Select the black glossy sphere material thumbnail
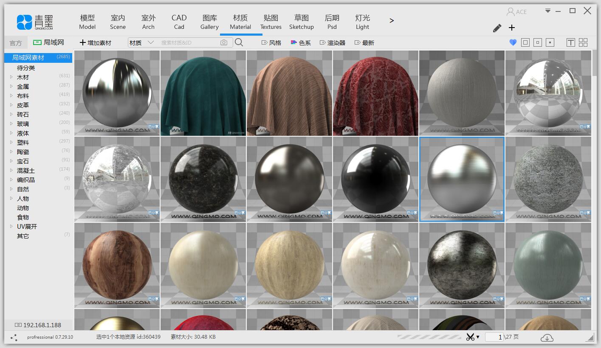Screen dimensions: 601x348 pos(375,179)
